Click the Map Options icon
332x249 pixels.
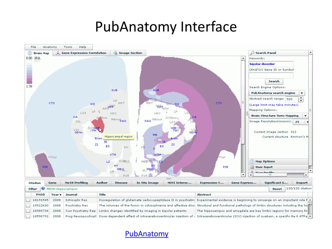(252, 161)
